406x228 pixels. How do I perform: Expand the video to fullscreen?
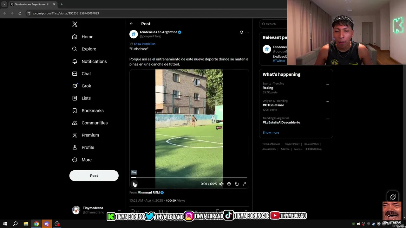(244, 184)
